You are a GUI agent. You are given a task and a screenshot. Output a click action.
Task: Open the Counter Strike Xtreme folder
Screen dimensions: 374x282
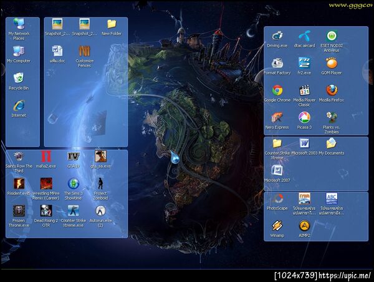[x=277, y=143]
